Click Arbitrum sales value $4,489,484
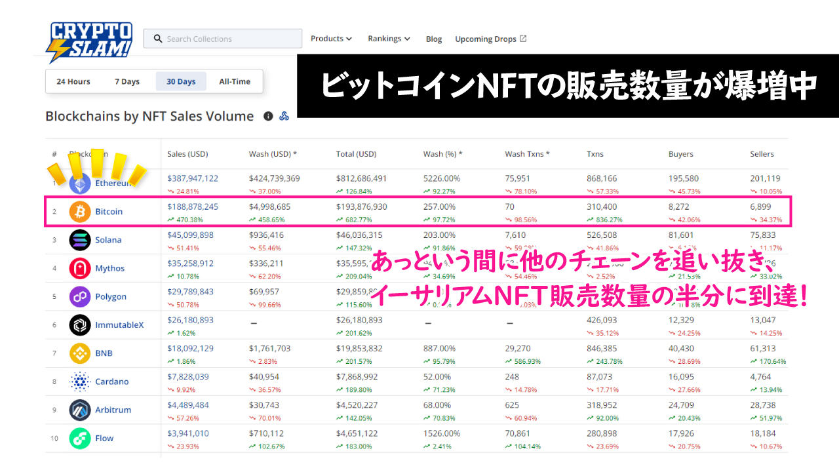839x472 pixels. (x=188, y=405)
